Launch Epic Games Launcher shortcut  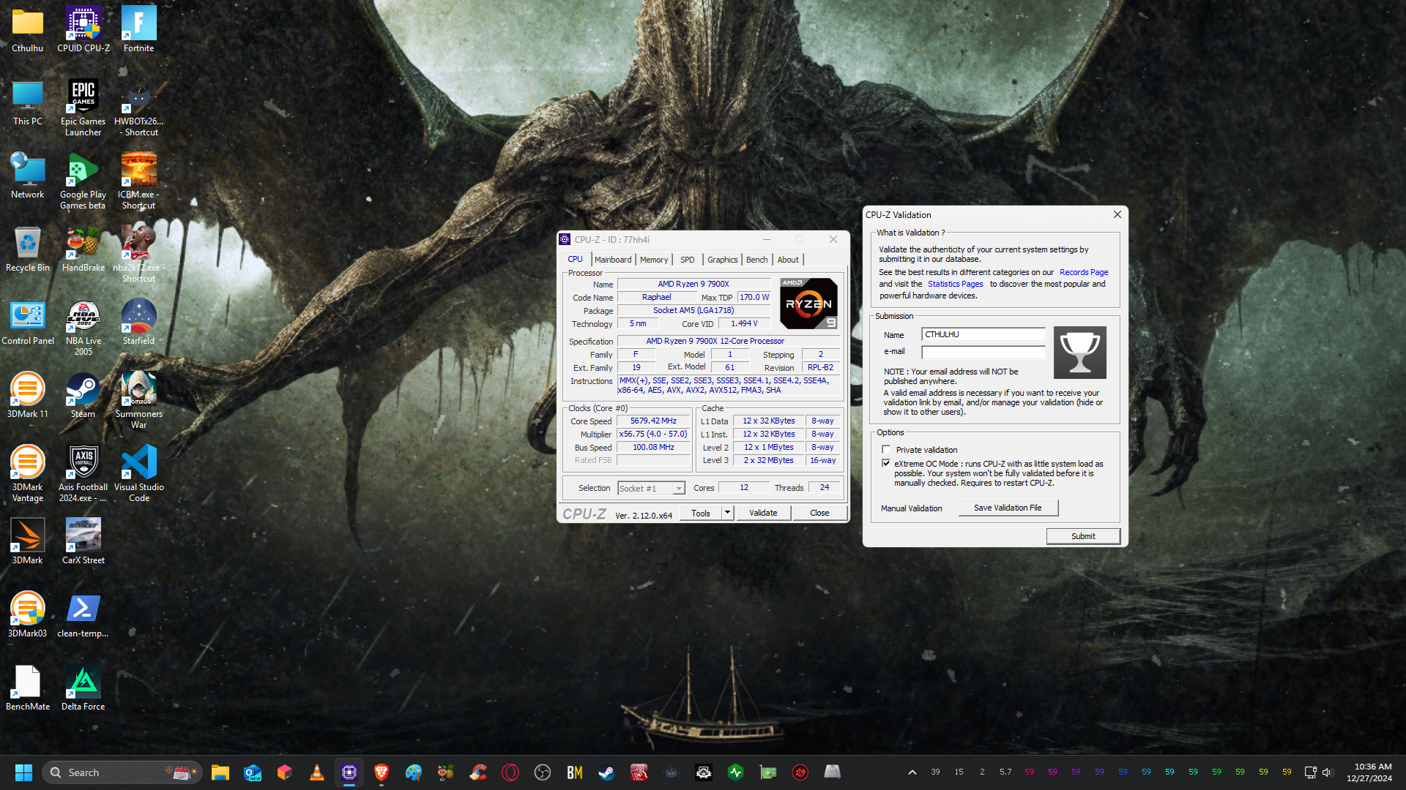[x=83, y=108]
